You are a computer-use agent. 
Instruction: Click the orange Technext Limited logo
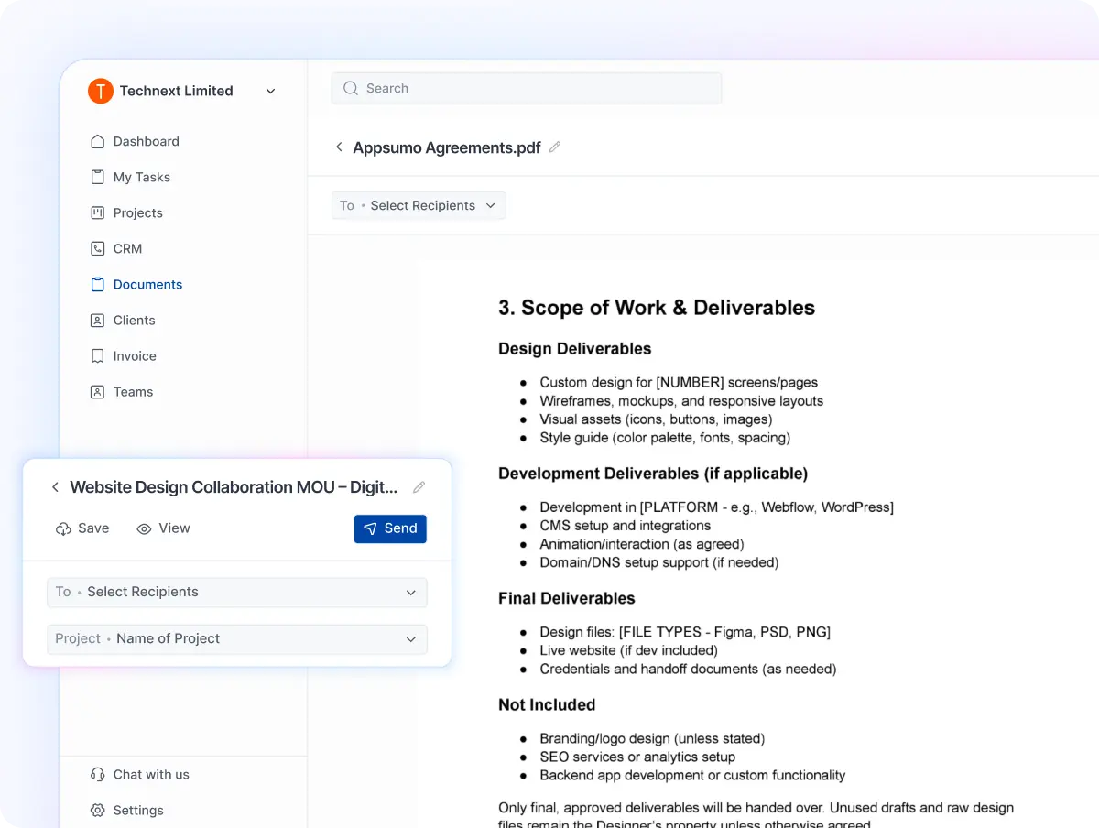(101, 91)
